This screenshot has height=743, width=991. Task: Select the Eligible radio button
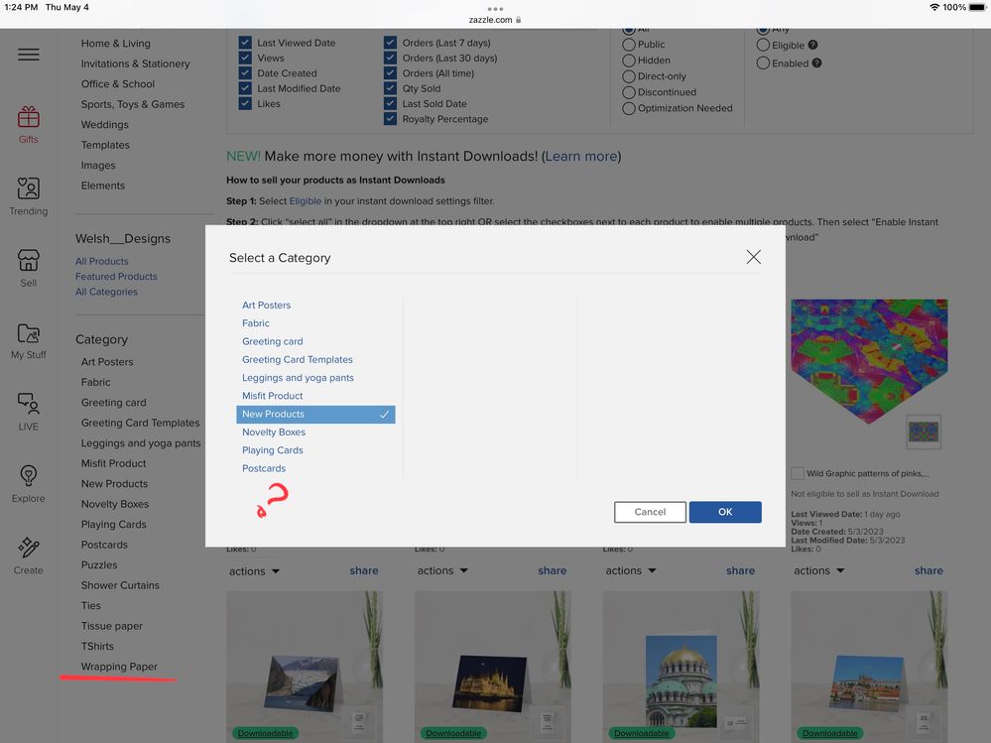click(x=763, y=45)
